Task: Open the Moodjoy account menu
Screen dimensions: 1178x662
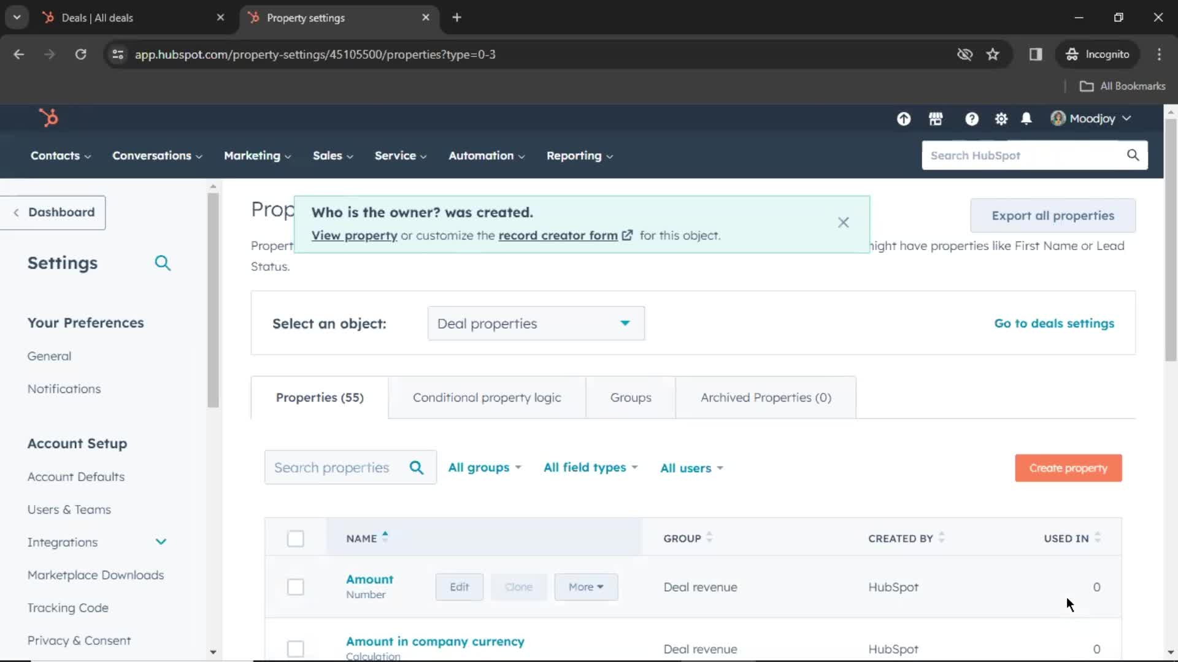Action: (x=1091, y=118)
